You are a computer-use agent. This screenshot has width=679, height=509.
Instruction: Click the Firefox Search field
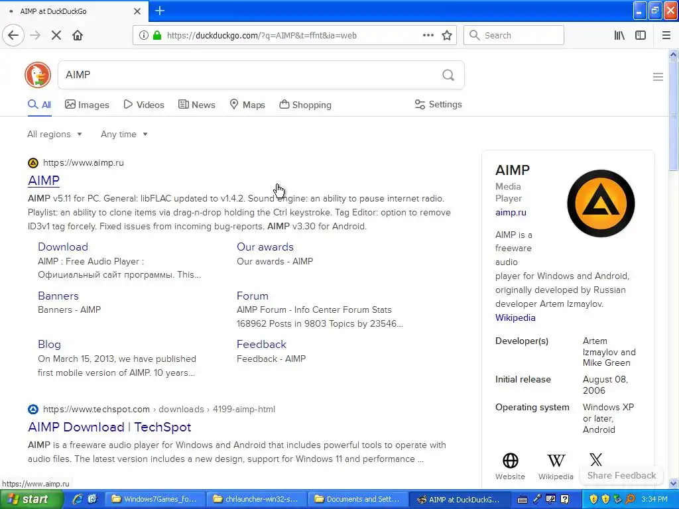[514, 35]
